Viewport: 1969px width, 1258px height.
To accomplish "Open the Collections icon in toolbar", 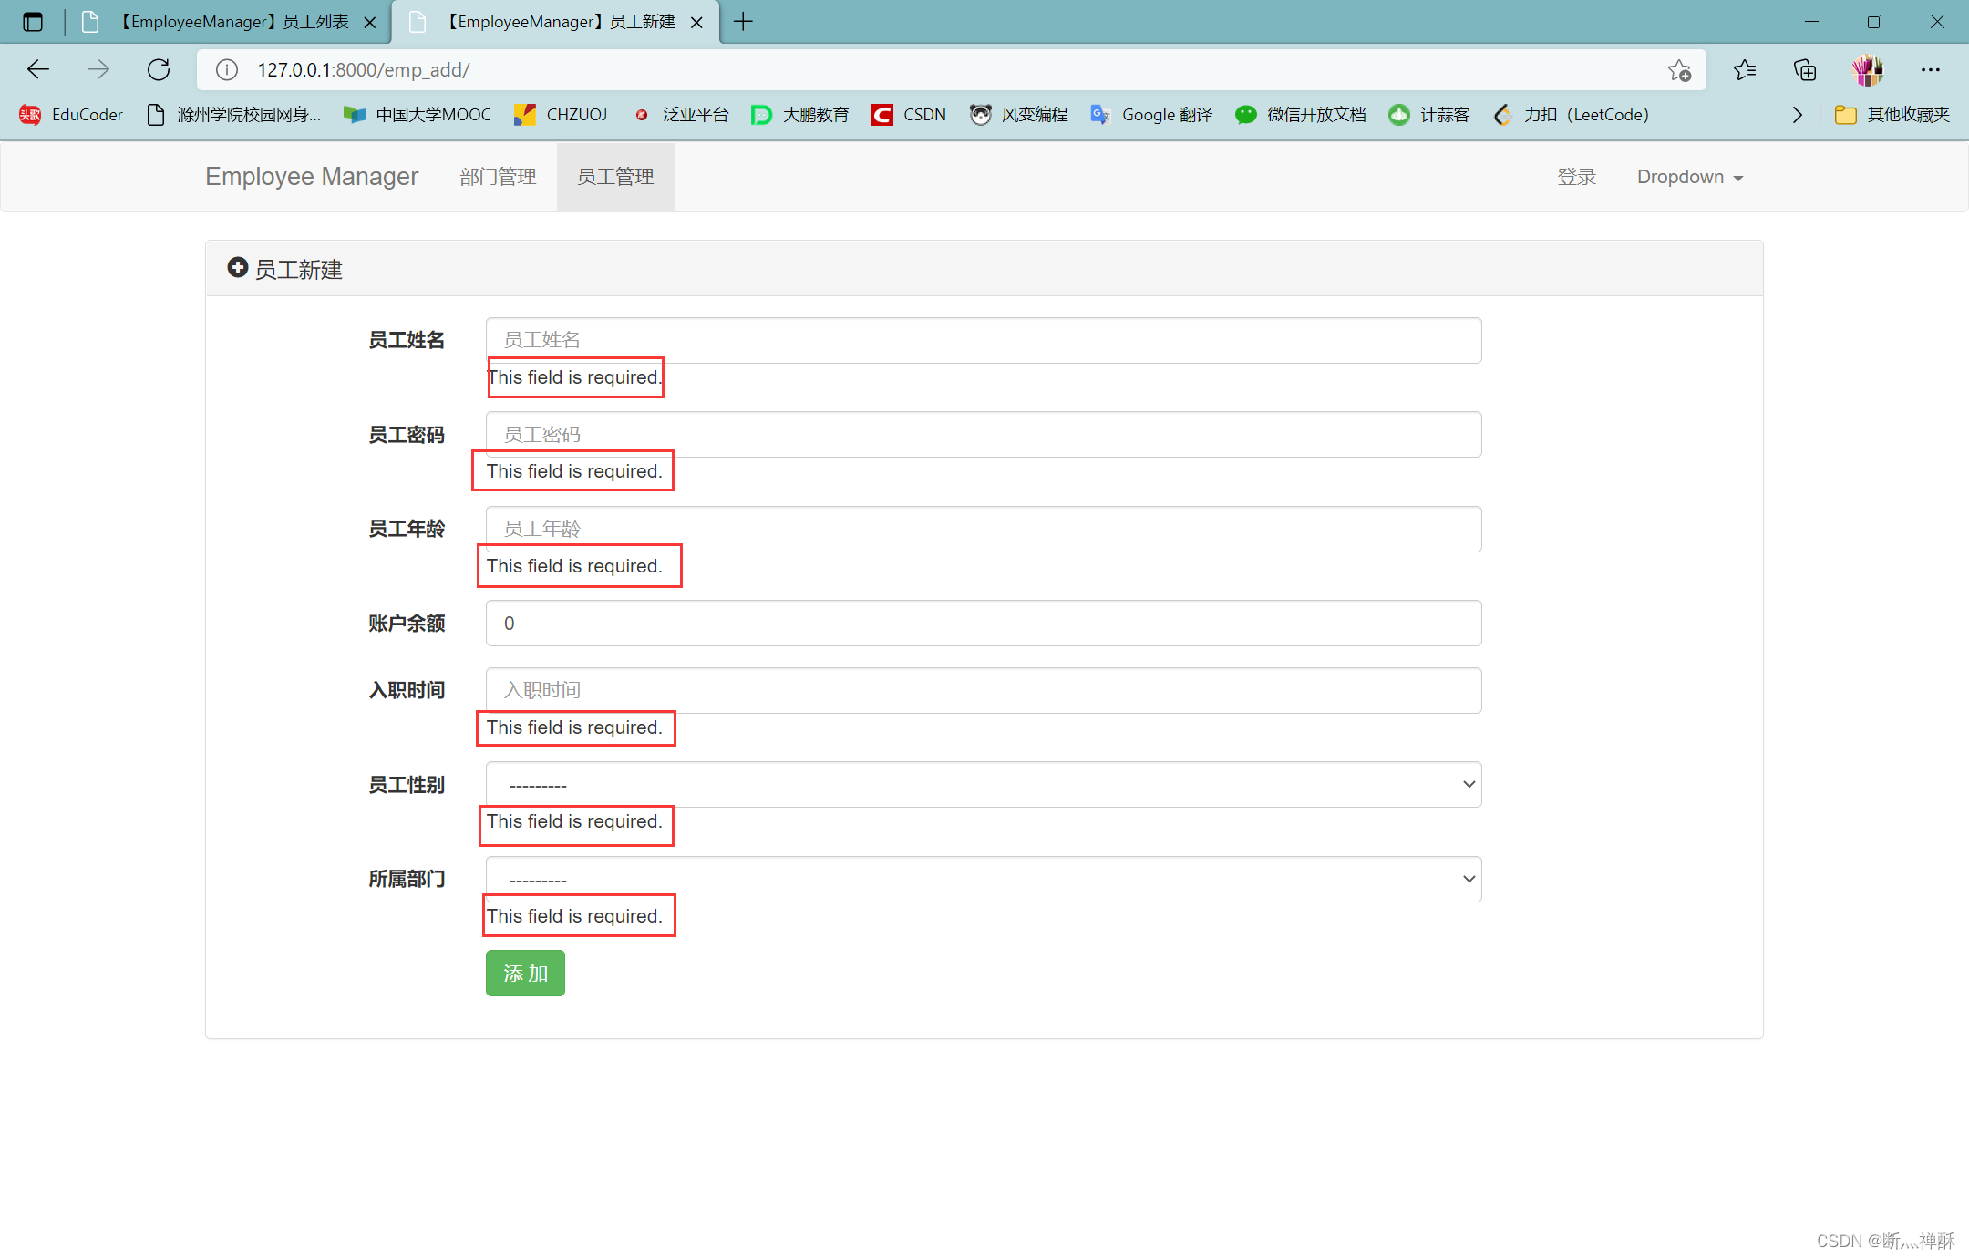I will (1805, 69).
